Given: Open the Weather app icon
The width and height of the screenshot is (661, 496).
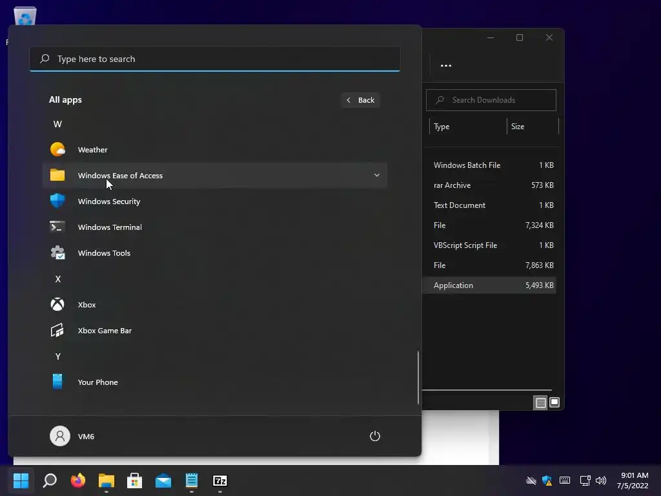Looking at the screenshot, I should (57, 150).
